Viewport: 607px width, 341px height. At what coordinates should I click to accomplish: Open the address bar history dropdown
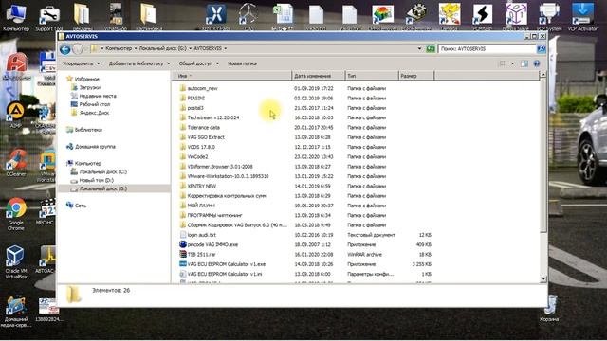(419, 48)
